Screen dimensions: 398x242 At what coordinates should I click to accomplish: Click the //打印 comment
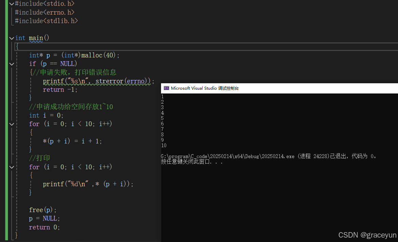(39, 158)
